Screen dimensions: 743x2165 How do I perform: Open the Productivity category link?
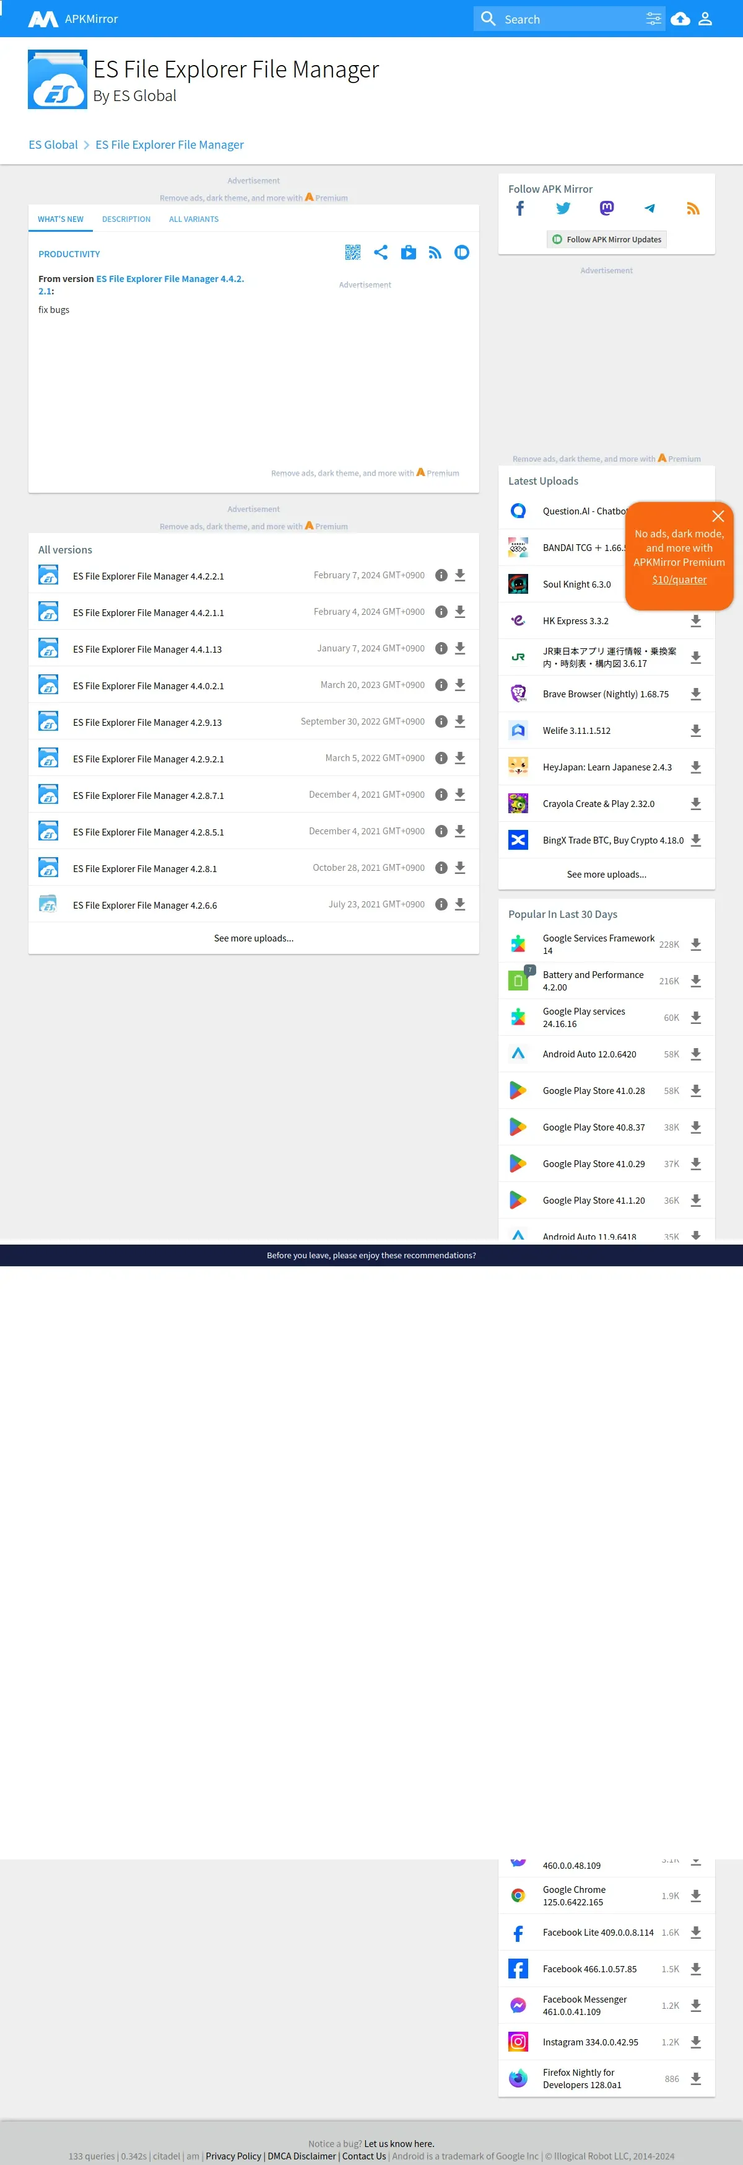coord(69,254)
